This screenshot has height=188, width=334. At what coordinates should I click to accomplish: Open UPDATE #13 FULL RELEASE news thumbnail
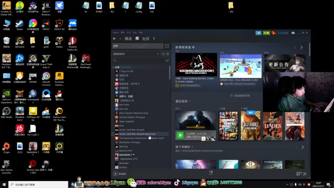coord(241,66)
